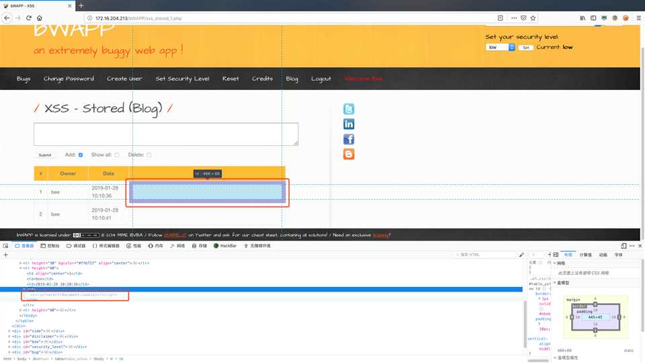Viewport: 645px width, 363px height.
Task: Collapse the tr height 40 node
Action: [21, 268]
